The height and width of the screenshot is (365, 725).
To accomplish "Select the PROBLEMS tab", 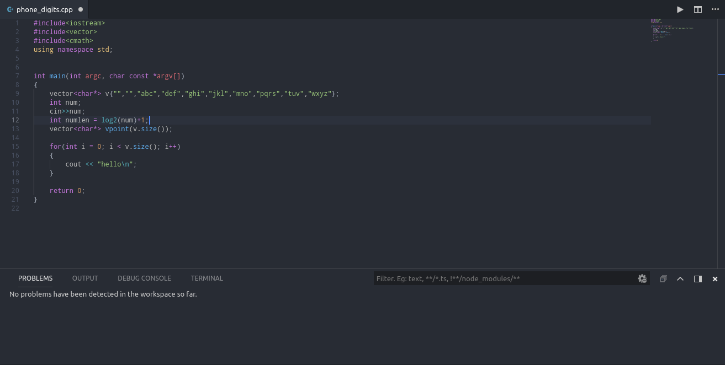I will click(35, 278).
